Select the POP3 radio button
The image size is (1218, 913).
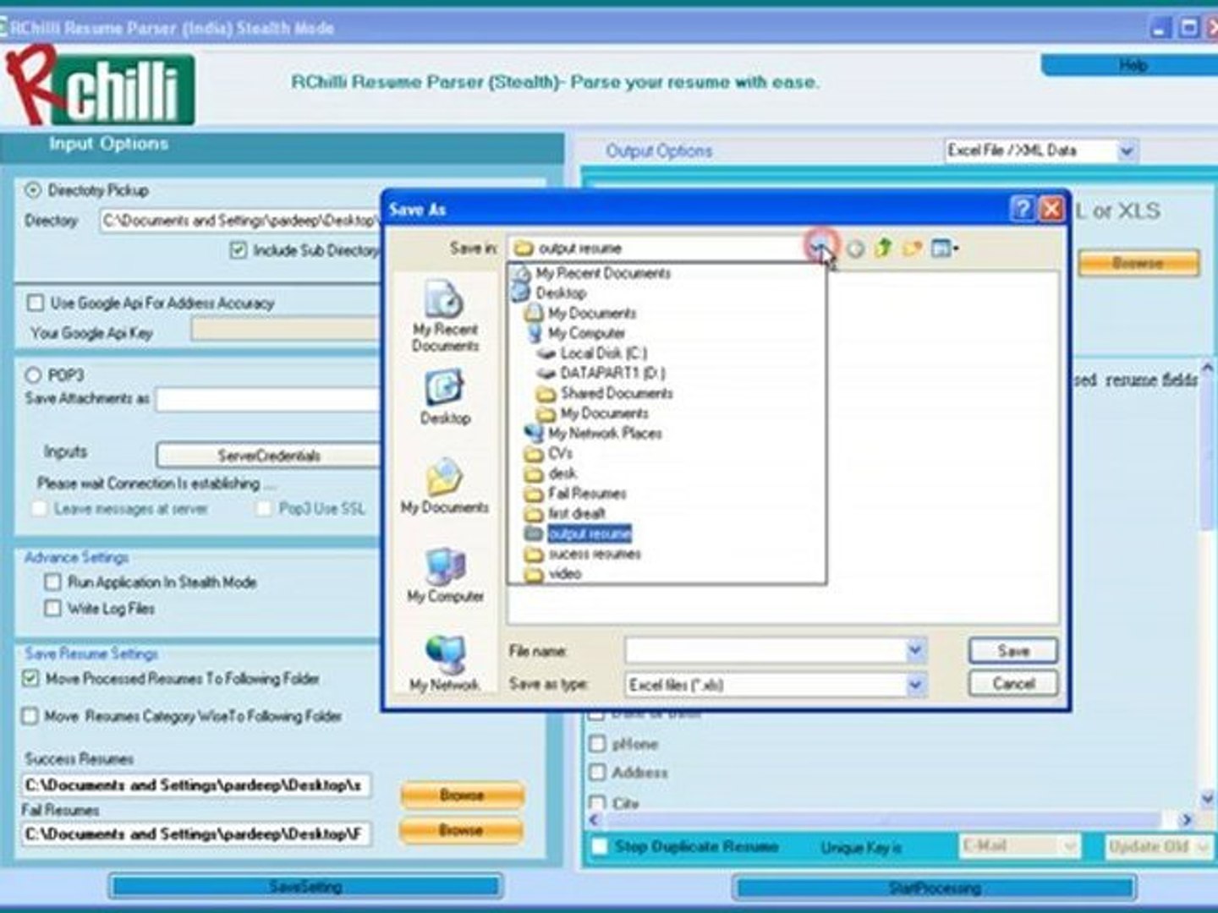[33, 374]
